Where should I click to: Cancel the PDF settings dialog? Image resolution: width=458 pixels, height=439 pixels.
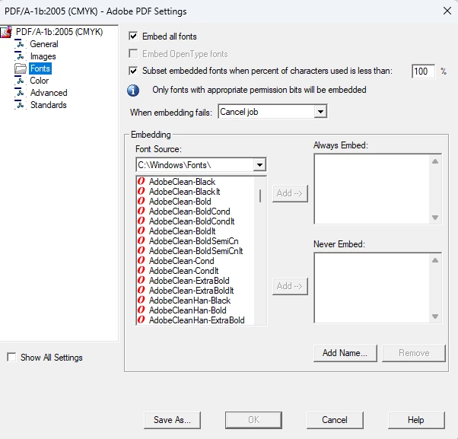335,420
